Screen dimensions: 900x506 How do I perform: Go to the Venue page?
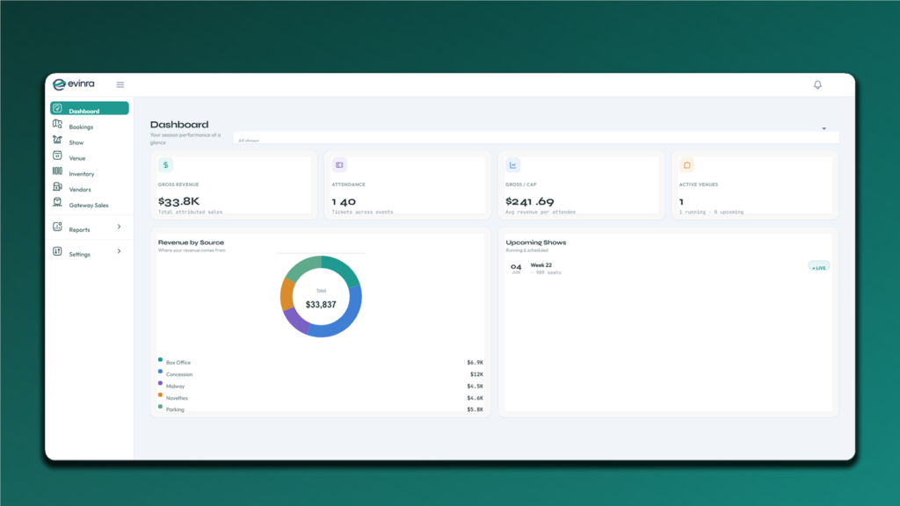point(77,158)
